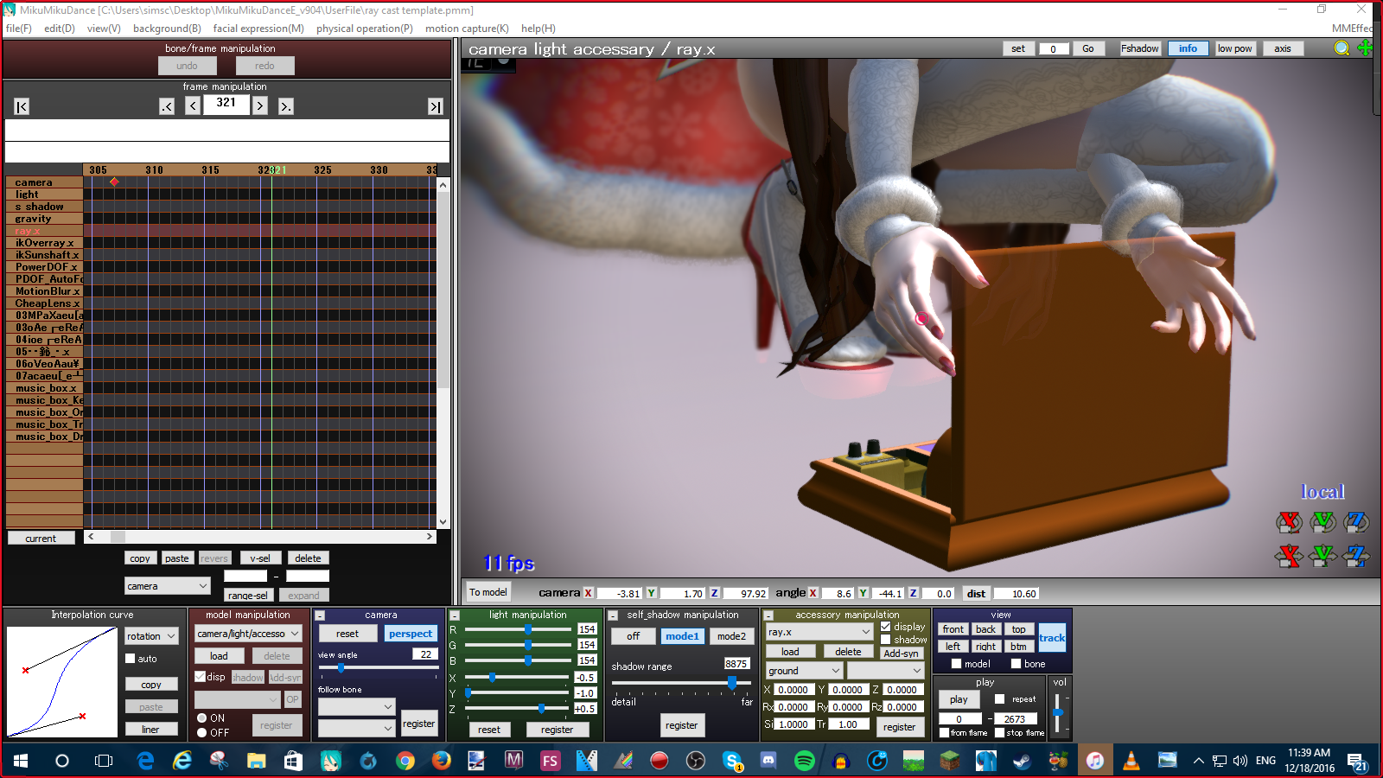Open second follow bone dropdown
1383x778 pixels.
(356, 729)
